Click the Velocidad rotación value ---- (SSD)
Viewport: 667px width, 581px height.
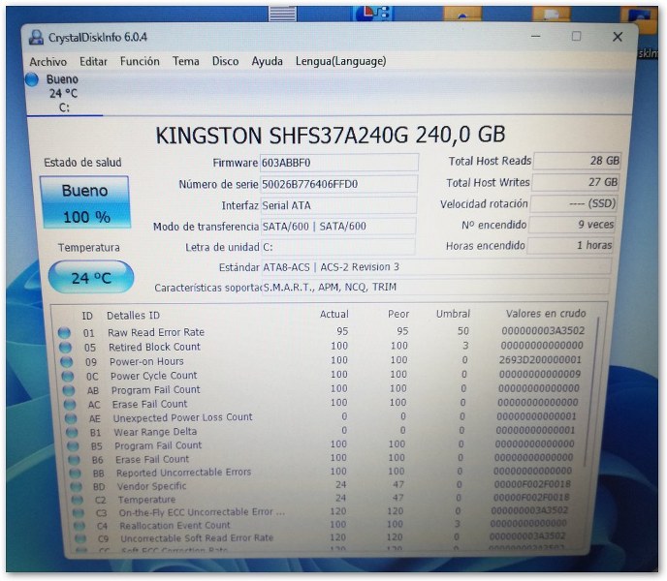point(574,203)
